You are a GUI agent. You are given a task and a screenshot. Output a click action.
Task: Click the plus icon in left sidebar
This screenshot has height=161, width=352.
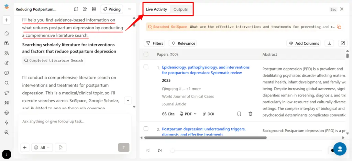[x=7, y=20]
